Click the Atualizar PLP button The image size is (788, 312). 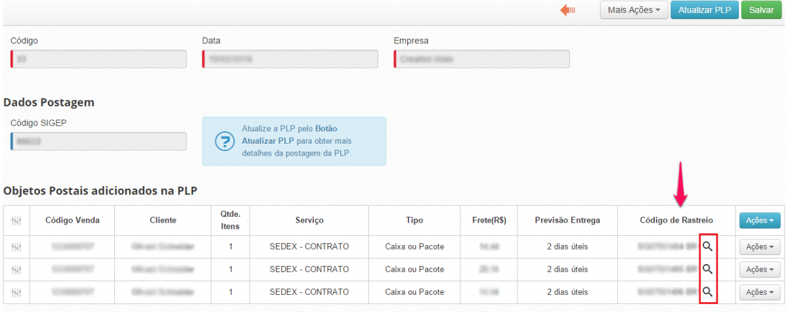(x=705, y=11)
